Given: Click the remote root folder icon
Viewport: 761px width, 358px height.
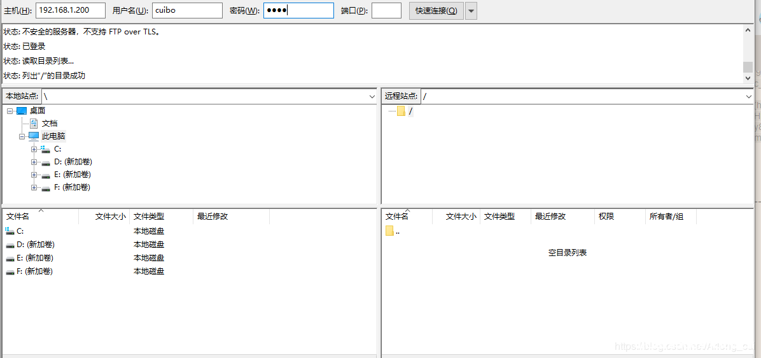Looking at the screenshot, I should pos(401,111).
